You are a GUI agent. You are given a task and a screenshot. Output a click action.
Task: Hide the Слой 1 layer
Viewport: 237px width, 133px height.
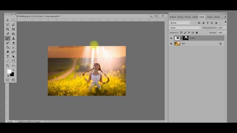(171, 38)
